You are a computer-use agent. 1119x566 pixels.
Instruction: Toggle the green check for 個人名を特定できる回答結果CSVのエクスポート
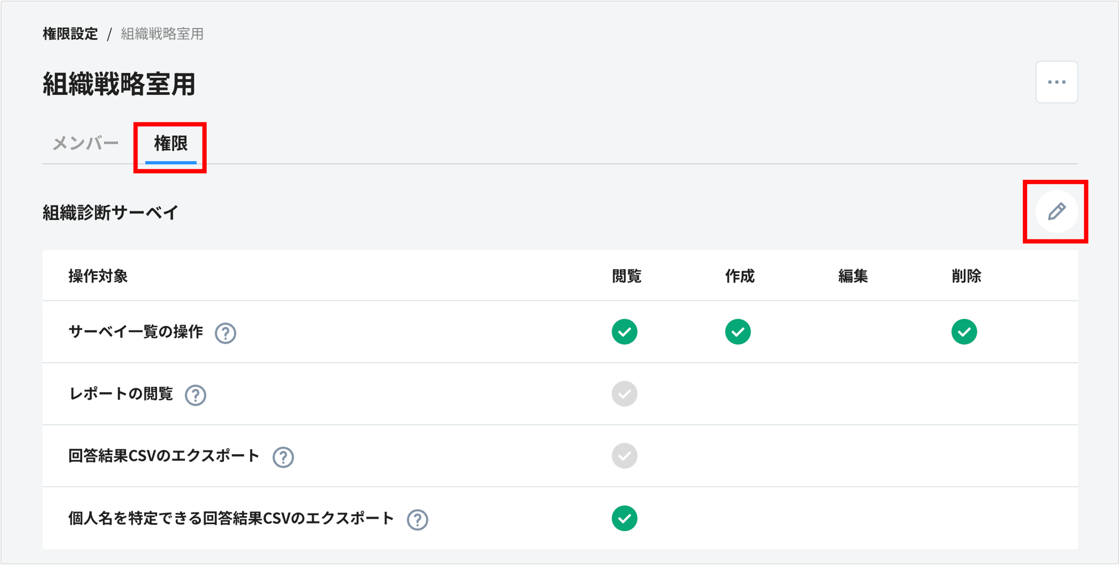pos(625,518)
